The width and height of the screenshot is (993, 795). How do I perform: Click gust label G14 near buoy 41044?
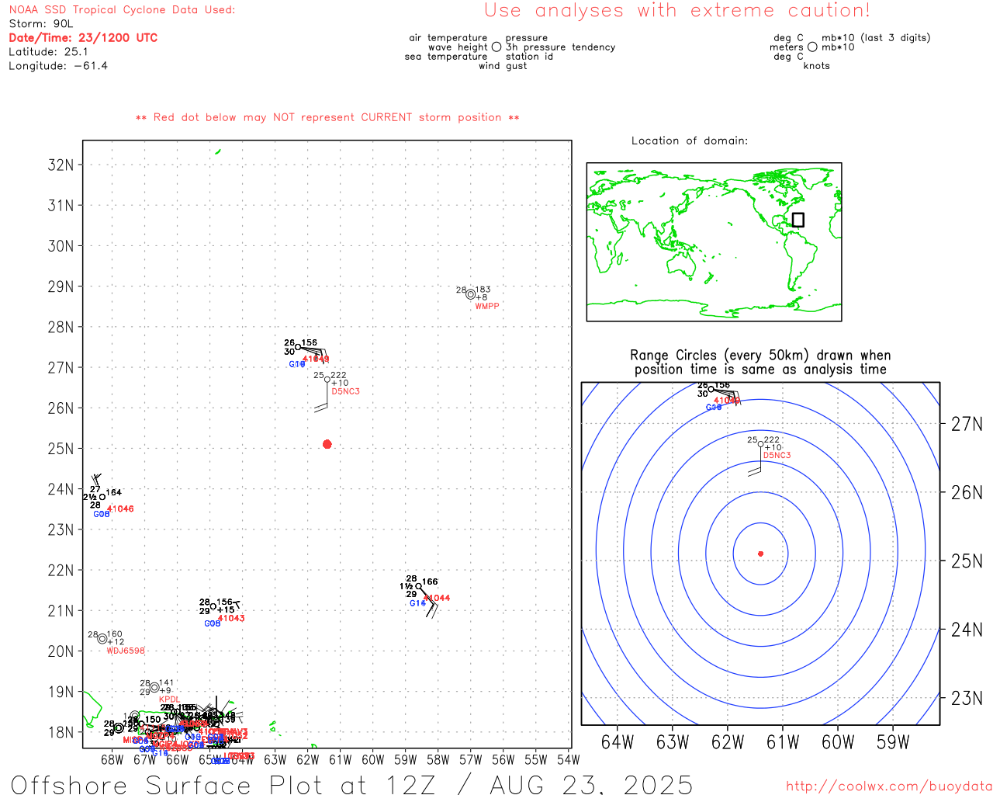tap(417, 603)
